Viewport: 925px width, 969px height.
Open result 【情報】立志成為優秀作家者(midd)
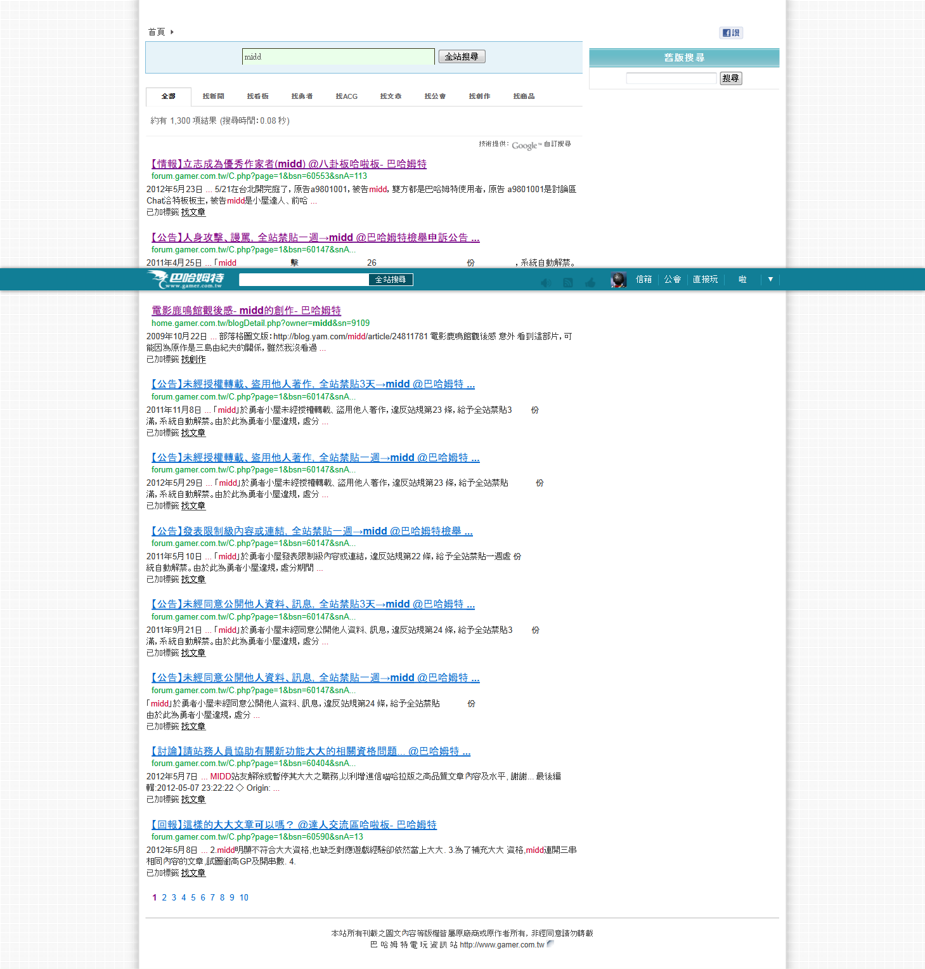[x=289, y=164]
